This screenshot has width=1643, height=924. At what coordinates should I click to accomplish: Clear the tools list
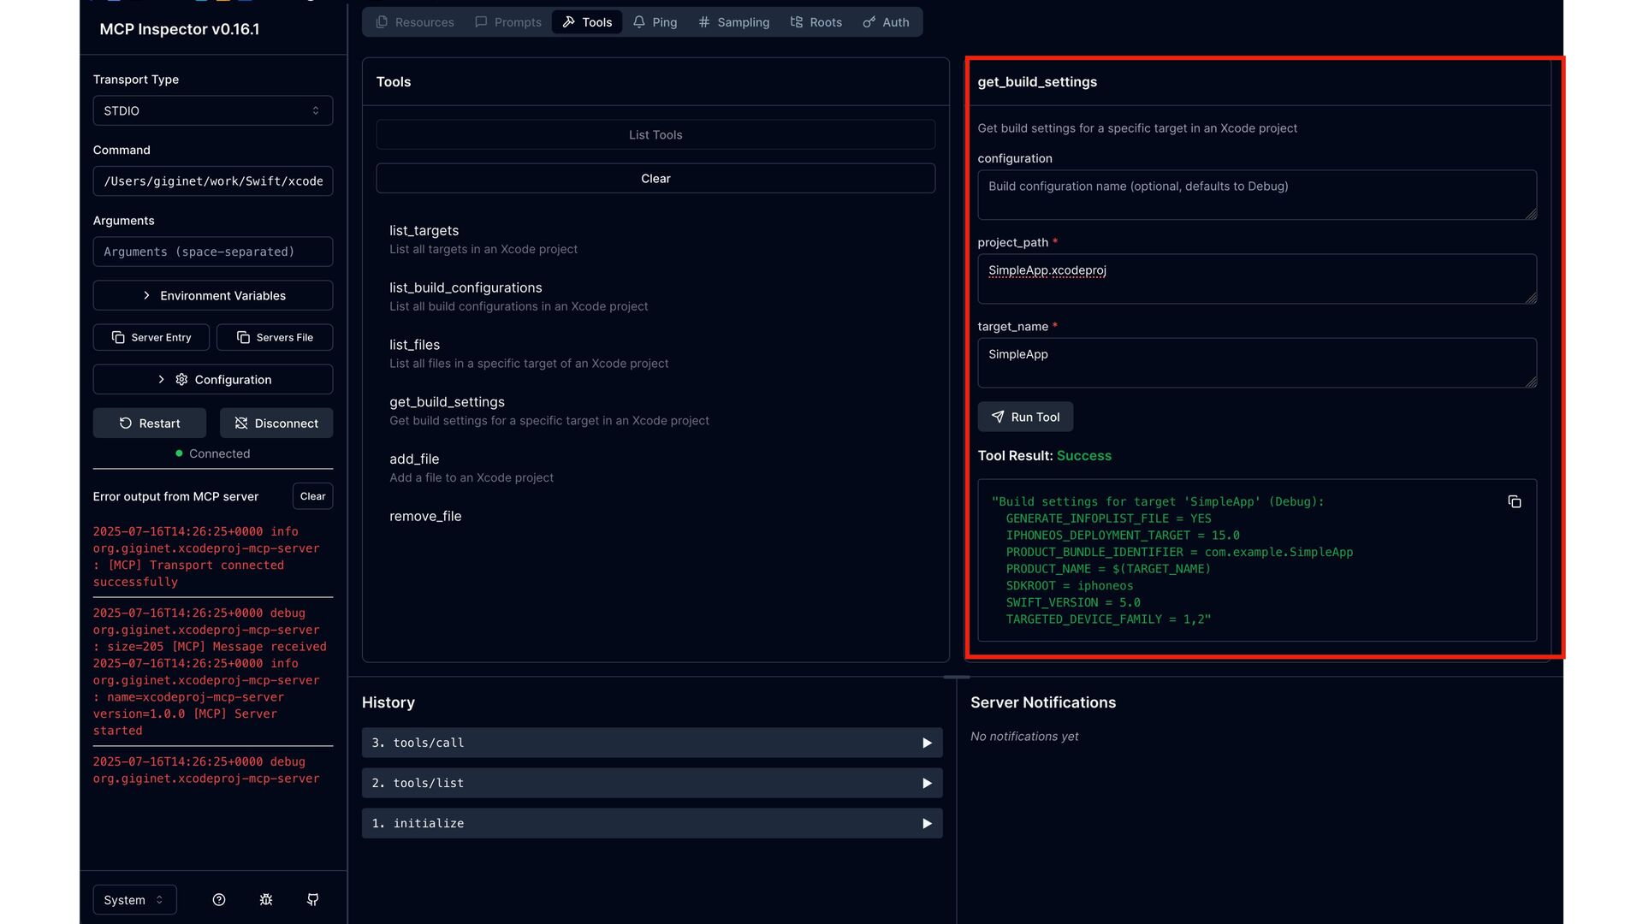[x=655, y=178]
